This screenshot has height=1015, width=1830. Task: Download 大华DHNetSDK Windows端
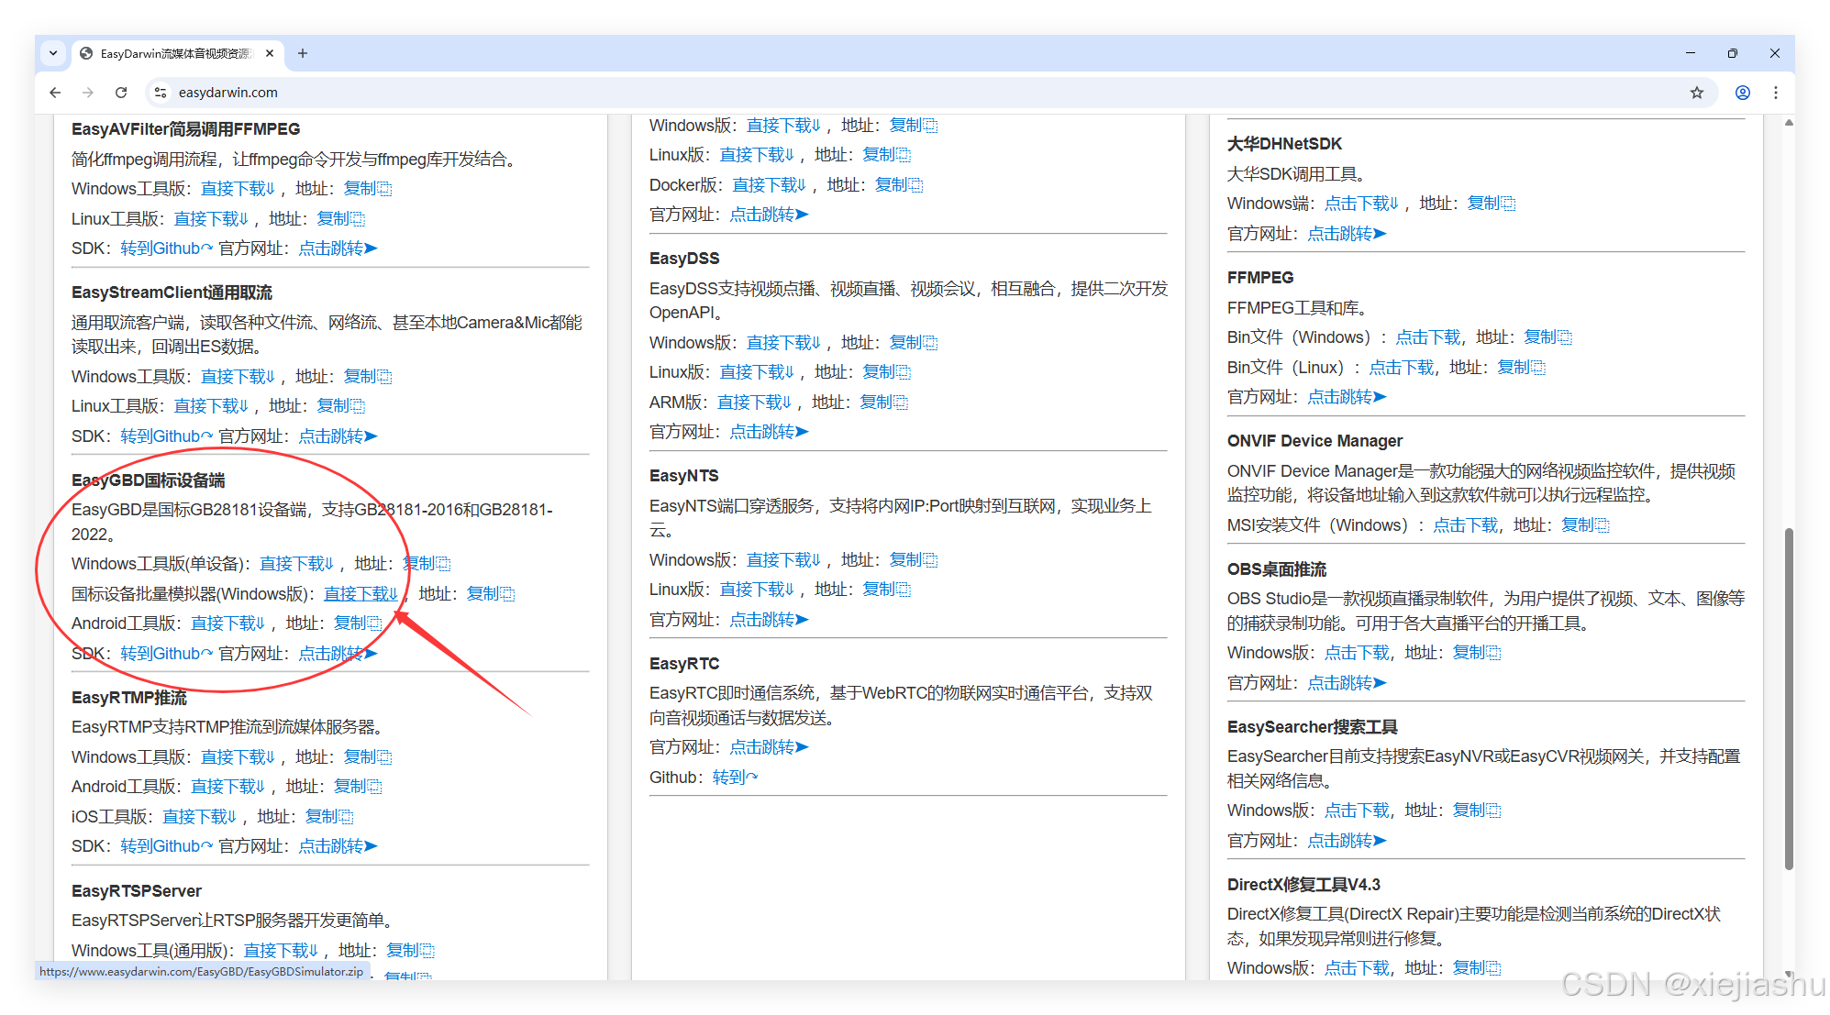(x=1361, y=204)
